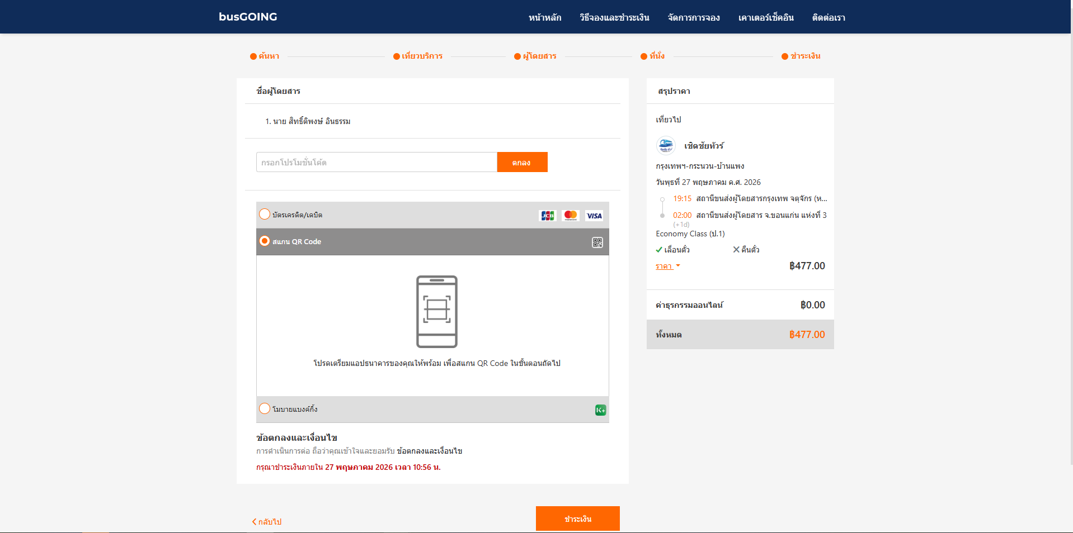The height and width of the screenshot is (533, 1073).
Task: Click the Cherdchai Tour operator logo
Action: [666, 146]
